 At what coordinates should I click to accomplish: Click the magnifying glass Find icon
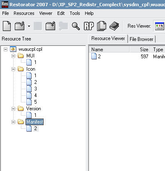coord(76,26)
